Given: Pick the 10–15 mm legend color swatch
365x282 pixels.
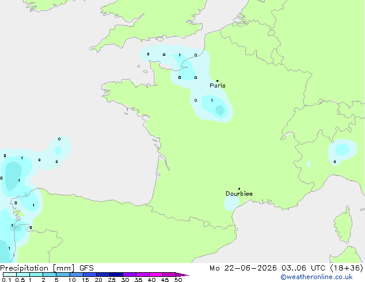Looking at the screenshot, I should 77,275.
